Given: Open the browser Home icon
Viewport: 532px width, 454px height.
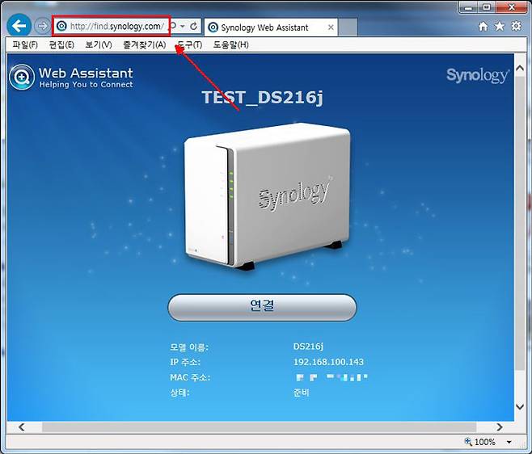Looking at the screenshot, I should [x=483, y=27].
